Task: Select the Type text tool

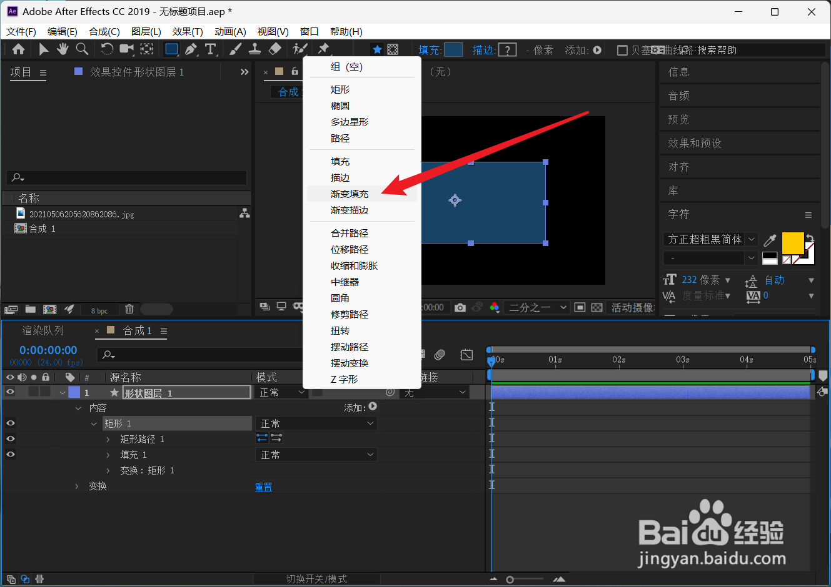Action: click(x=211, y=49)
